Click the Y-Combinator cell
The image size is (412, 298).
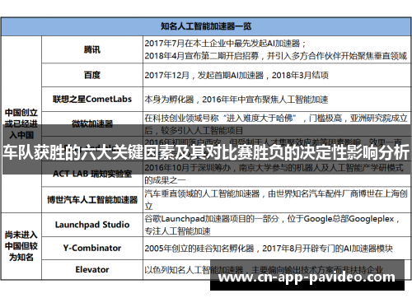[x=92, y=248]
